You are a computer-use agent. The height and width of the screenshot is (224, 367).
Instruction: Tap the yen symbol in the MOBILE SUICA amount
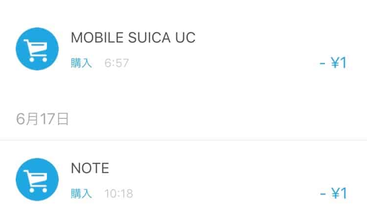pyautogui.click(x=335, y=63)
